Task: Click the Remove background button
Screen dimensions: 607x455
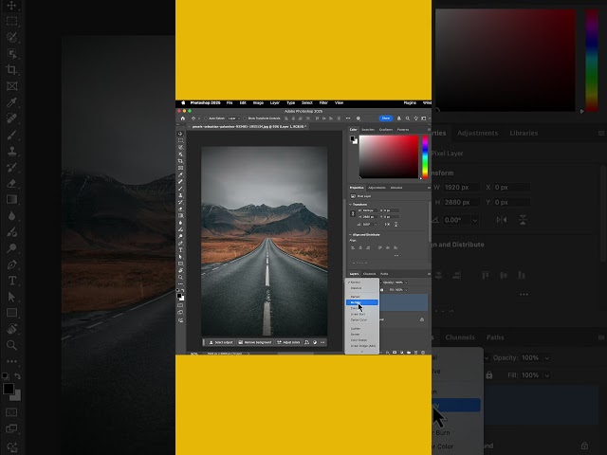Action: pyautogui.click(x=255, y=342)
